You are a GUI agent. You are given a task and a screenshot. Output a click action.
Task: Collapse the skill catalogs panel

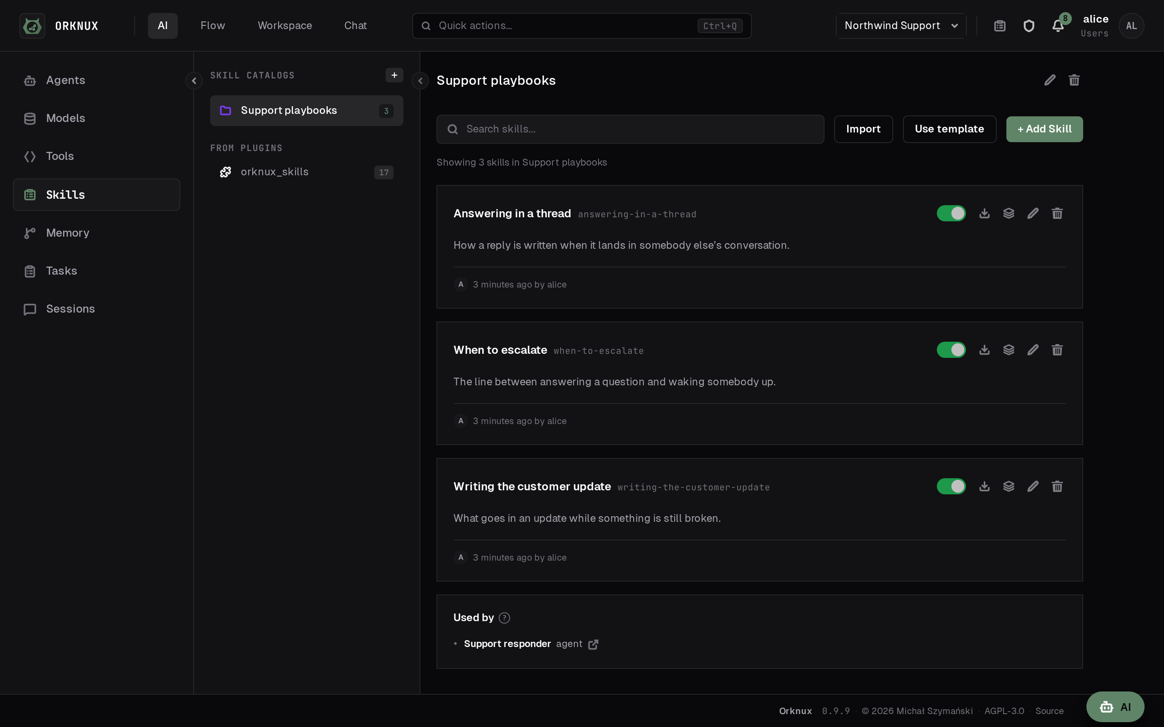[420, 80]
